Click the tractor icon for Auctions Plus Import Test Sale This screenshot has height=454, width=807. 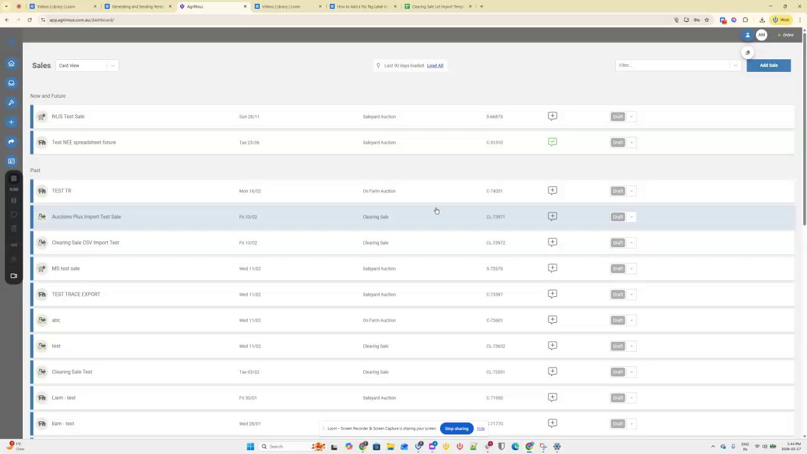42,217
